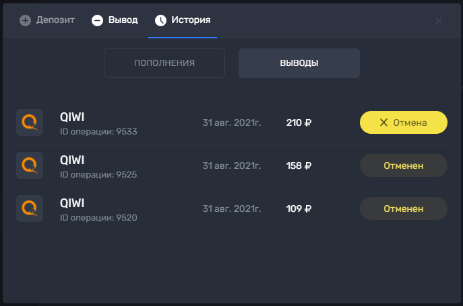
Task: Click the QIWI logo for operation 9520
Action: 30,208
